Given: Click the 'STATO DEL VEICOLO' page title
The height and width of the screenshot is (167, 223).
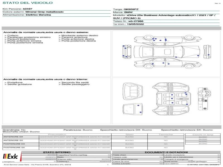Looking at the screenshot, I should [x=28, y=3].
